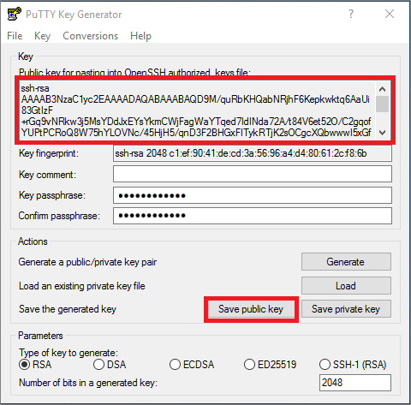Focus the Key comment field
411x405 pixels.
coord(253,174)
